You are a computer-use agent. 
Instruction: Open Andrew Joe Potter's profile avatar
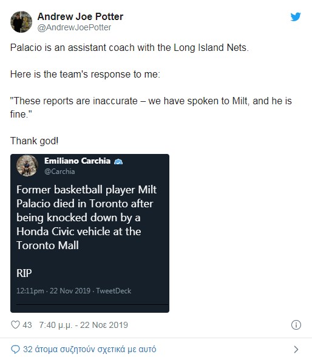tap(21, 22)
